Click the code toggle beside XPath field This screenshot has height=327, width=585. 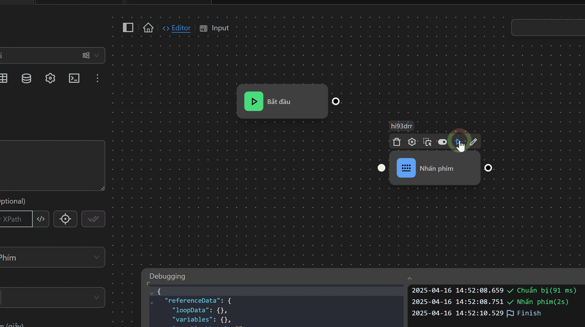(x=41, y=219)
